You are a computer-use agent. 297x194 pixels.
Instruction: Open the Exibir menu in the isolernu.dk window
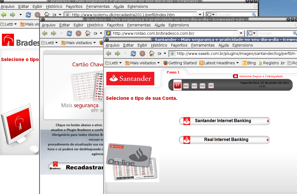tap(37, 6)
